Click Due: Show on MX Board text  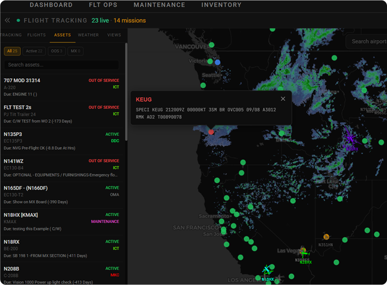click(36, 202)
